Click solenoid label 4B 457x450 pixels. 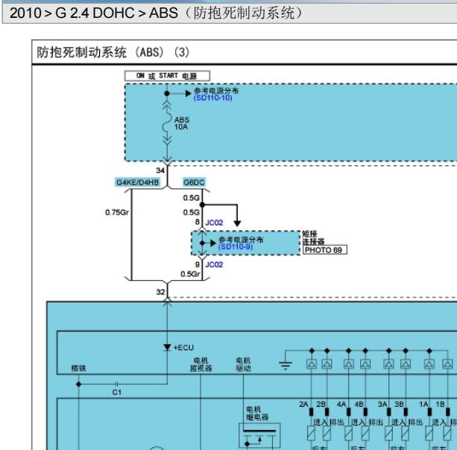(359, 405)
